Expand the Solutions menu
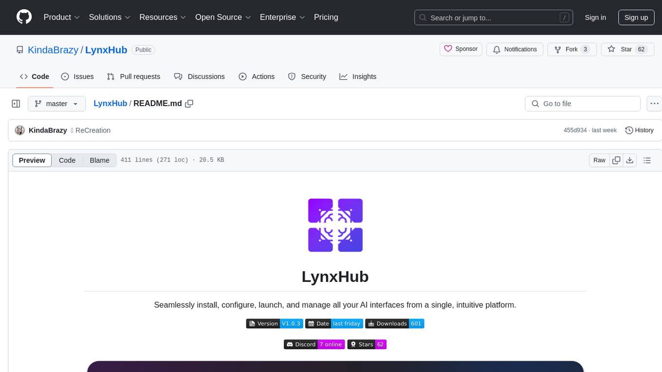 coord(110,17)
